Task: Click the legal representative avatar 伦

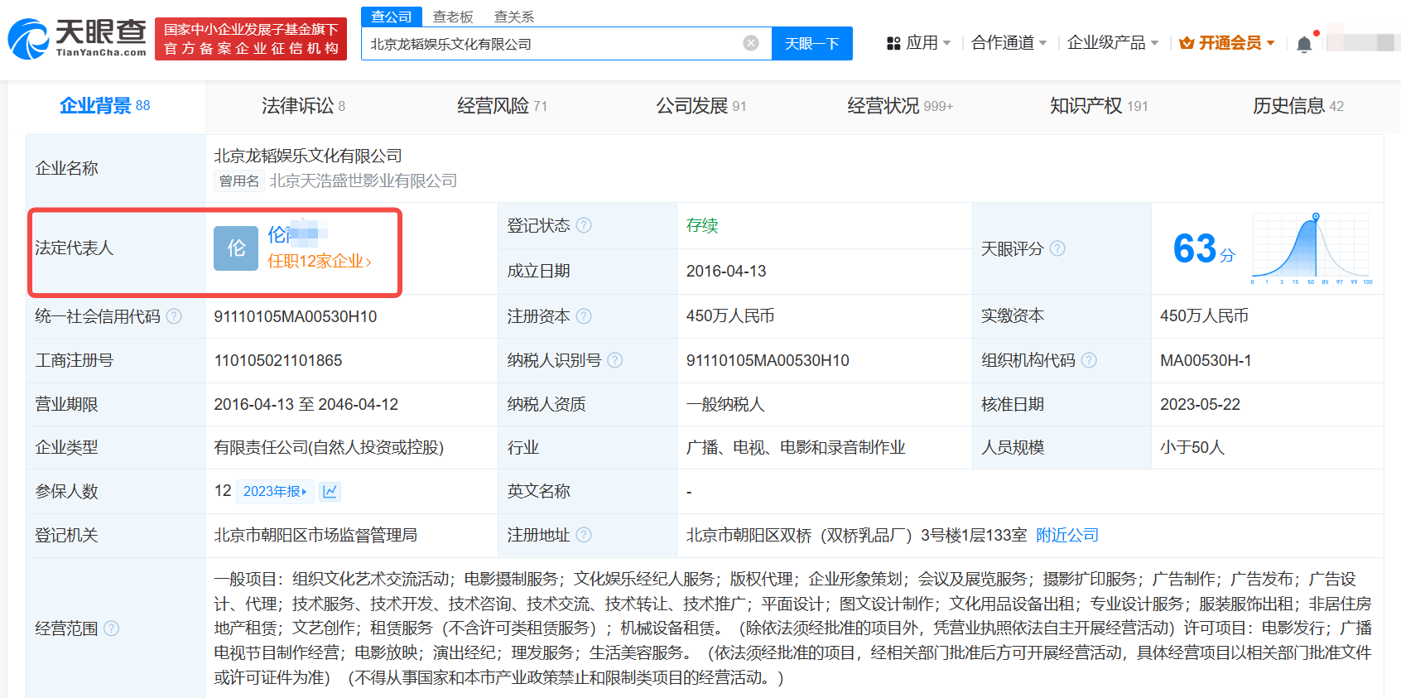Action: [x=236, y=248]
